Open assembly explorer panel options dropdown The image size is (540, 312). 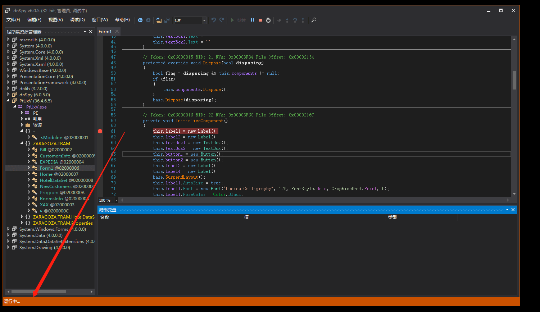(85, 32)
